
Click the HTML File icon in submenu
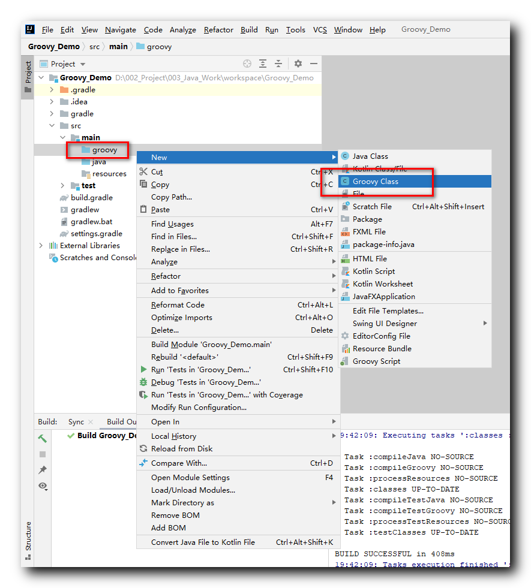[x=345, y=258]
